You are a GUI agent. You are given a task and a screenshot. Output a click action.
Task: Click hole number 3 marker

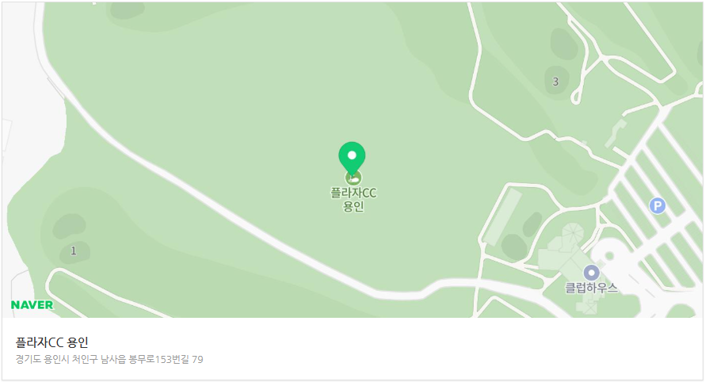555,82
